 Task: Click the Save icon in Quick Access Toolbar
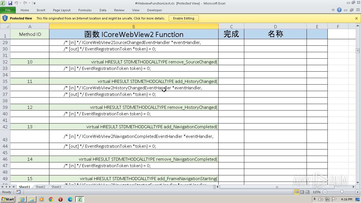pos(10,3)
